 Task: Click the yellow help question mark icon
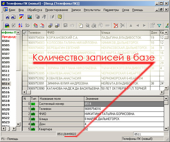coord(60,17)
